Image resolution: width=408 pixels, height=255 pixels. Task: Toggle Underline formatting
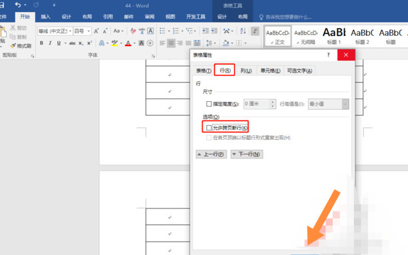pos(59,43)
